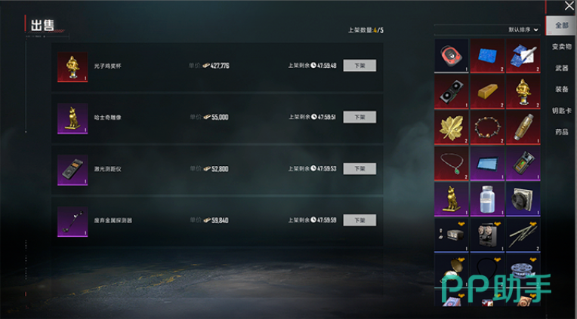Image resolution: width=577 pixels, height=319 pixels.
Task: Choose the beaded bracelet item
Action: [487, 127]
